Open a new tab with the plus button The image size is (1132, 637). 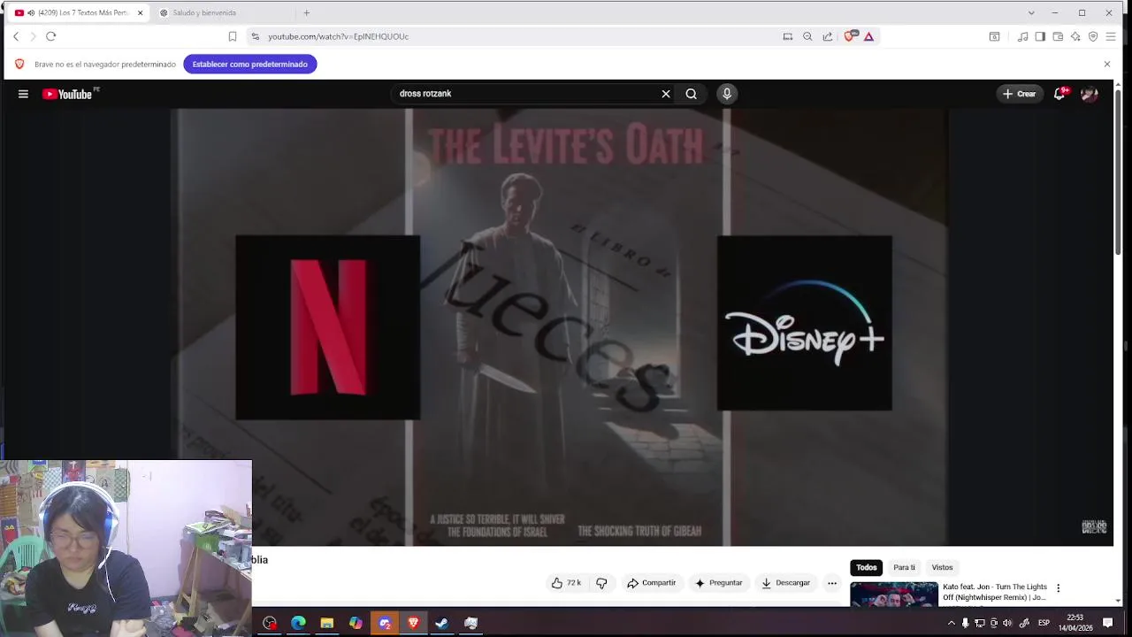[x=306, y=12]
